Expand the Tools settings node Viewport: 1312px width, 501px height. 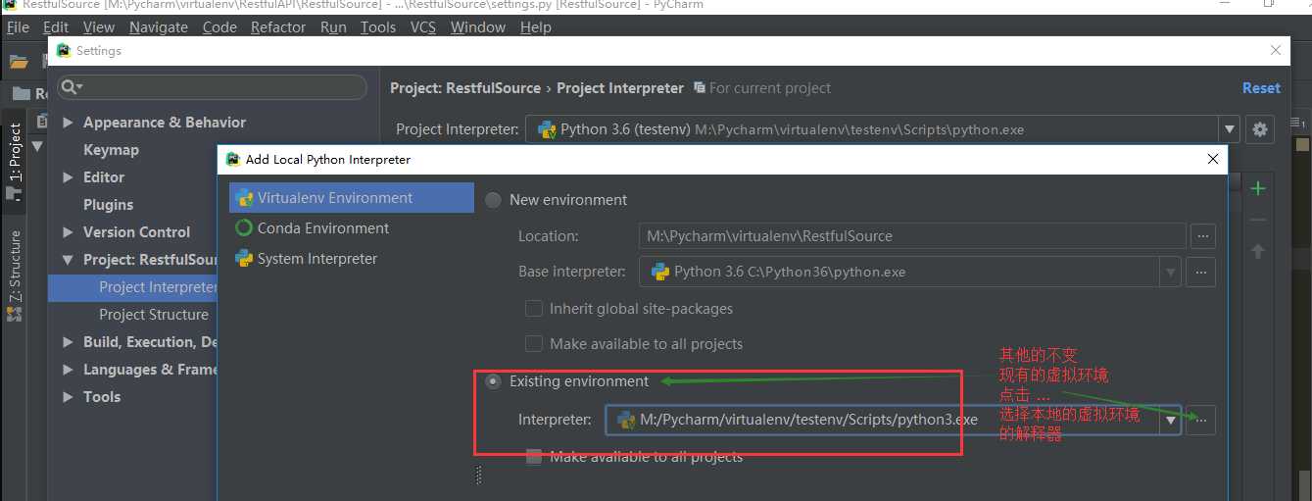pos(68,397)
